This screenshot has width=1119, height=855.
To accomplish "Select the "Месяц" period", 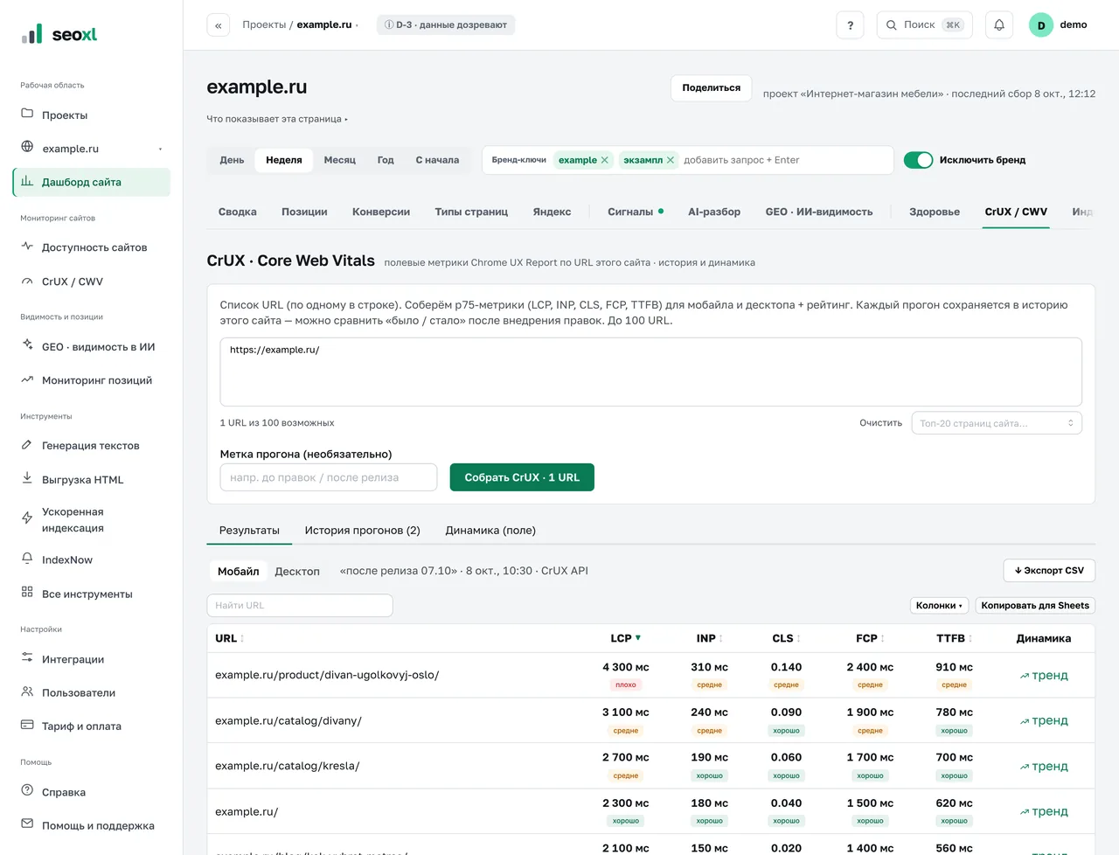I will pyautogui.click(x=339, y=160).
